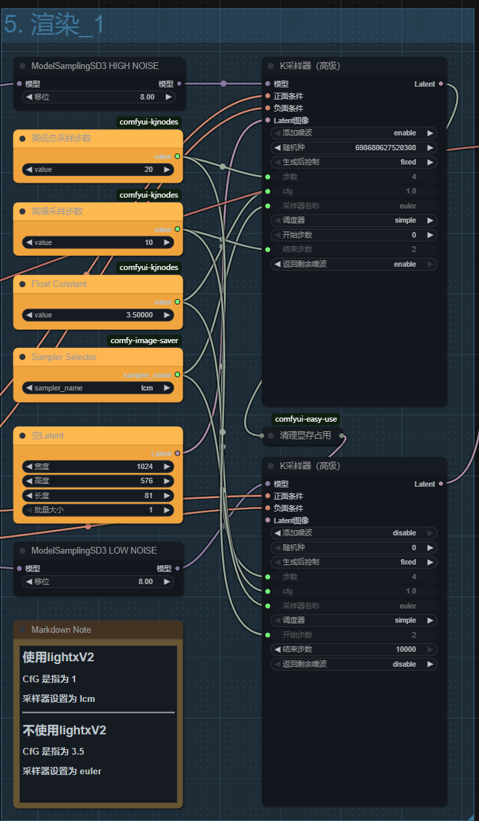This screenshot has height=821, width=479.
Task: Click the collapse dot on the Float Constant node
Action: [x=22, y=284]
